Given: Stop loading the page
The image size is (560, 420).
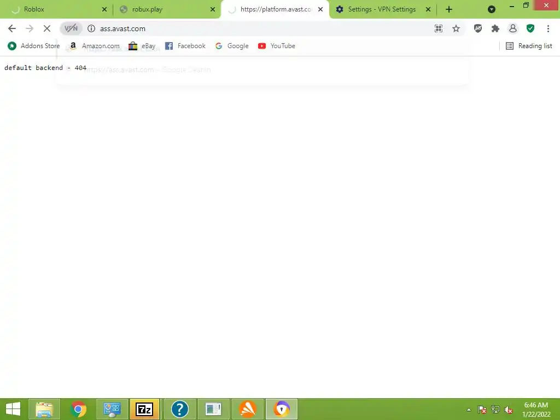Looking at the screenshot, I should (x=47, y=28).
